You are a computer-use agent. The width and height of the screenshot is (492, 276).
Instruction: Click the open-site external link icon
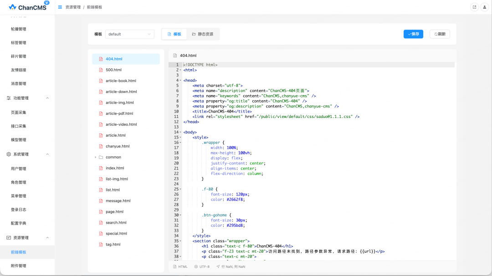click(474, 7)
